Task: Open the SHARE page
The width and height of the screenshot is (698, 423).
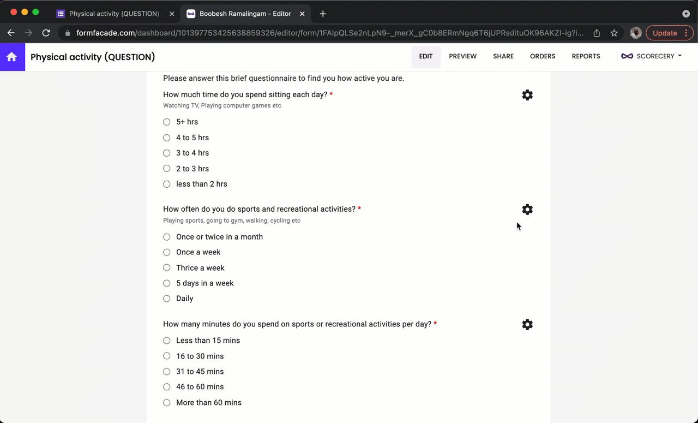Action: coord(503,56)
